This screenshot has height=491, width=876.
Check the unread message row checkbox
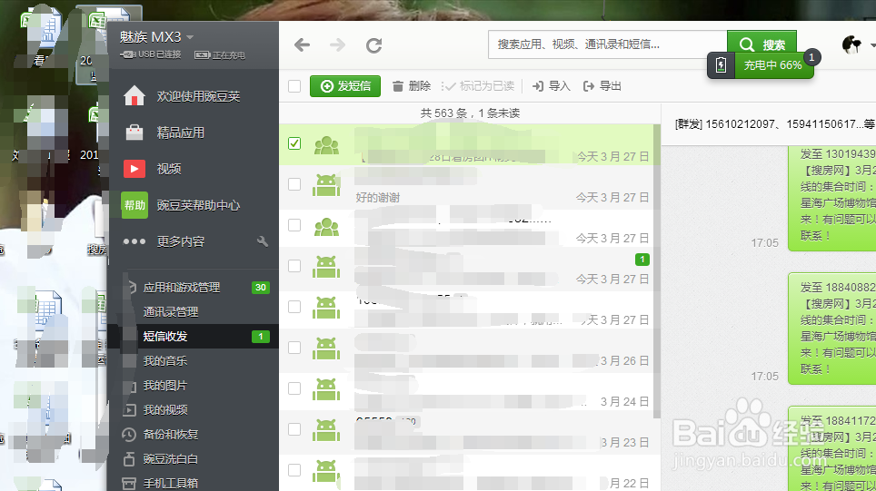pyautogui.click(x=294, y=266)
